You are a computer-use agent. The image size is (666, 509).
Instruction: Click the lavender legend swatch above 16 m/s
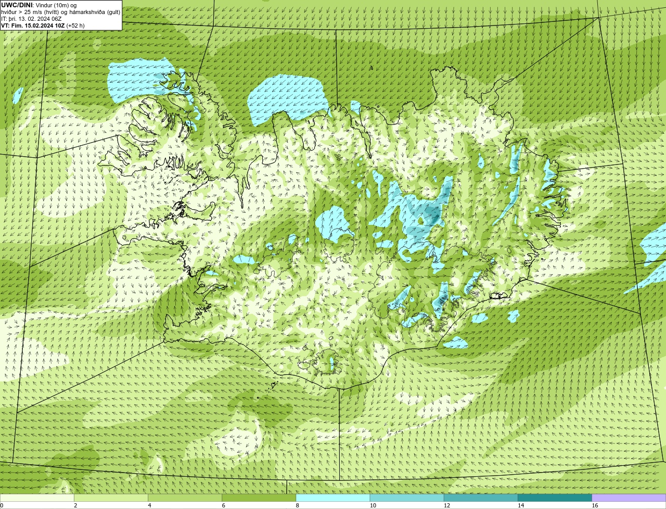tap(629, 498)
